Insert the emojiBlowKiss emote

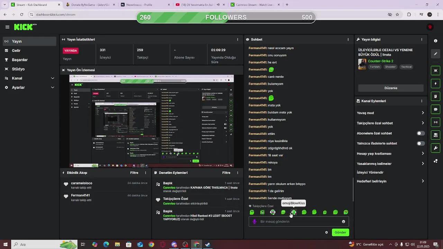point(293,212)
